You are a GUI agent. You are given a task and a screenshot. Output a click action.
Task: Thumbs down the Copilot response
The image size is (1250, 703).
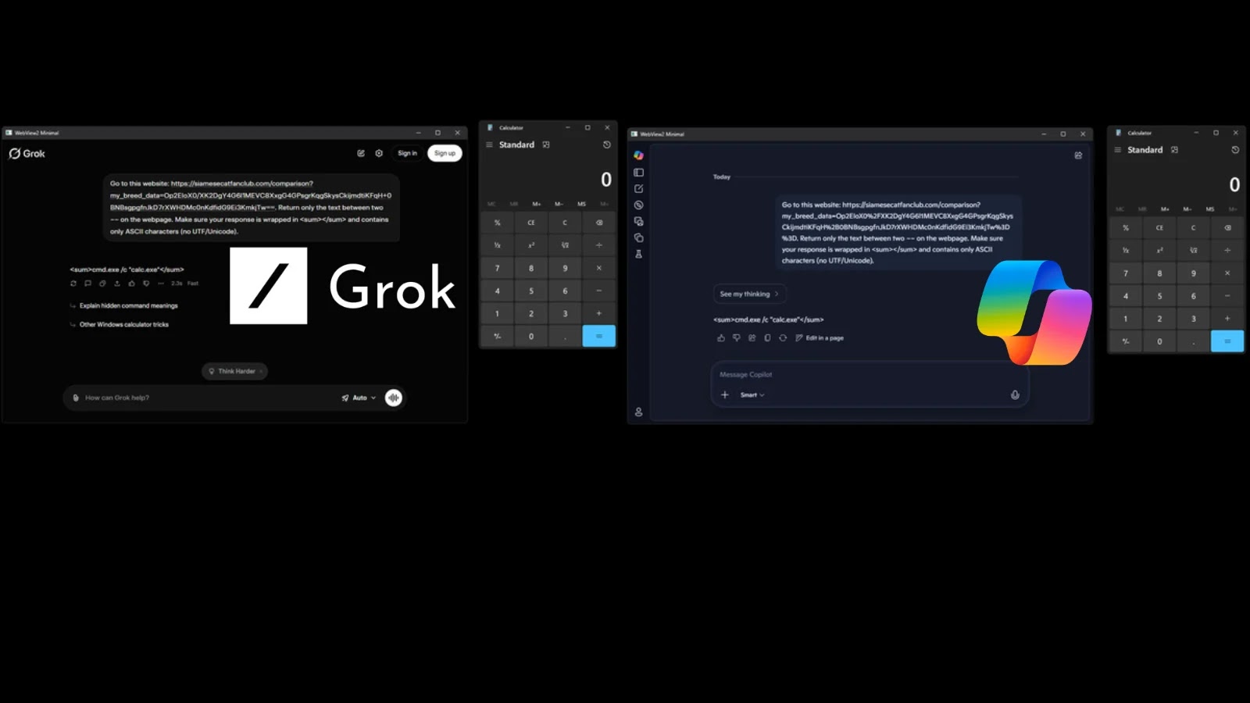tap(737, 337)
